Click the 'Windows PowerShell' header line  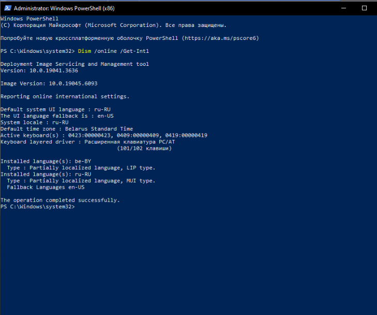29,19
